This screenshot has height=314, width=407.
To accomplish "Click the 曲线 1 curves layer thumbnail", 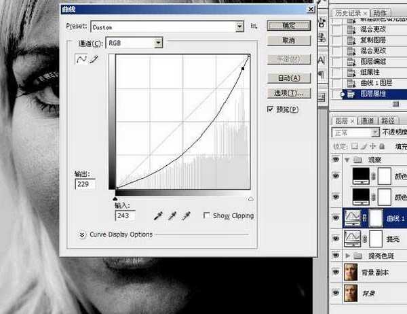I will [353, 217].
